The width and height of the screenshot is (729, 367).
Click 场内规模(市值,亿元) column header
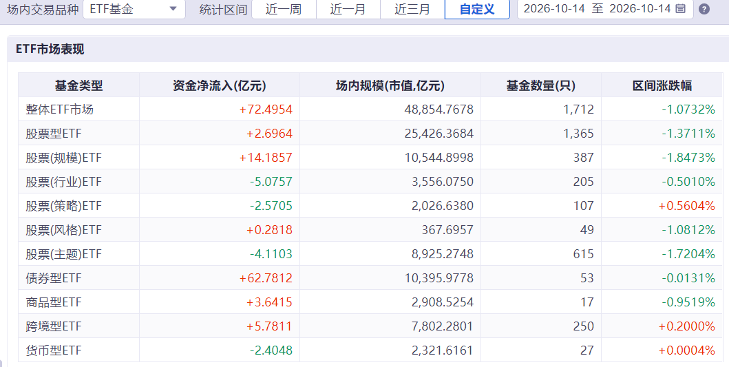point(390,85)
